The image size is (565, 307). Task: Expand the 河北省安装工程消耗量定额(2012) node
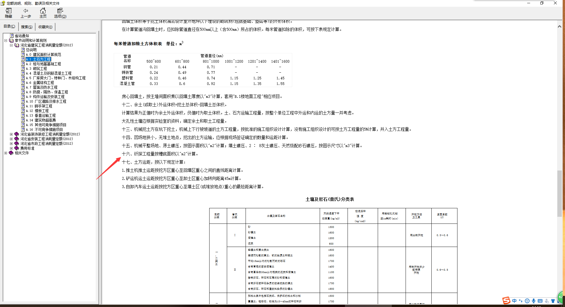click(x=11, y=139)
